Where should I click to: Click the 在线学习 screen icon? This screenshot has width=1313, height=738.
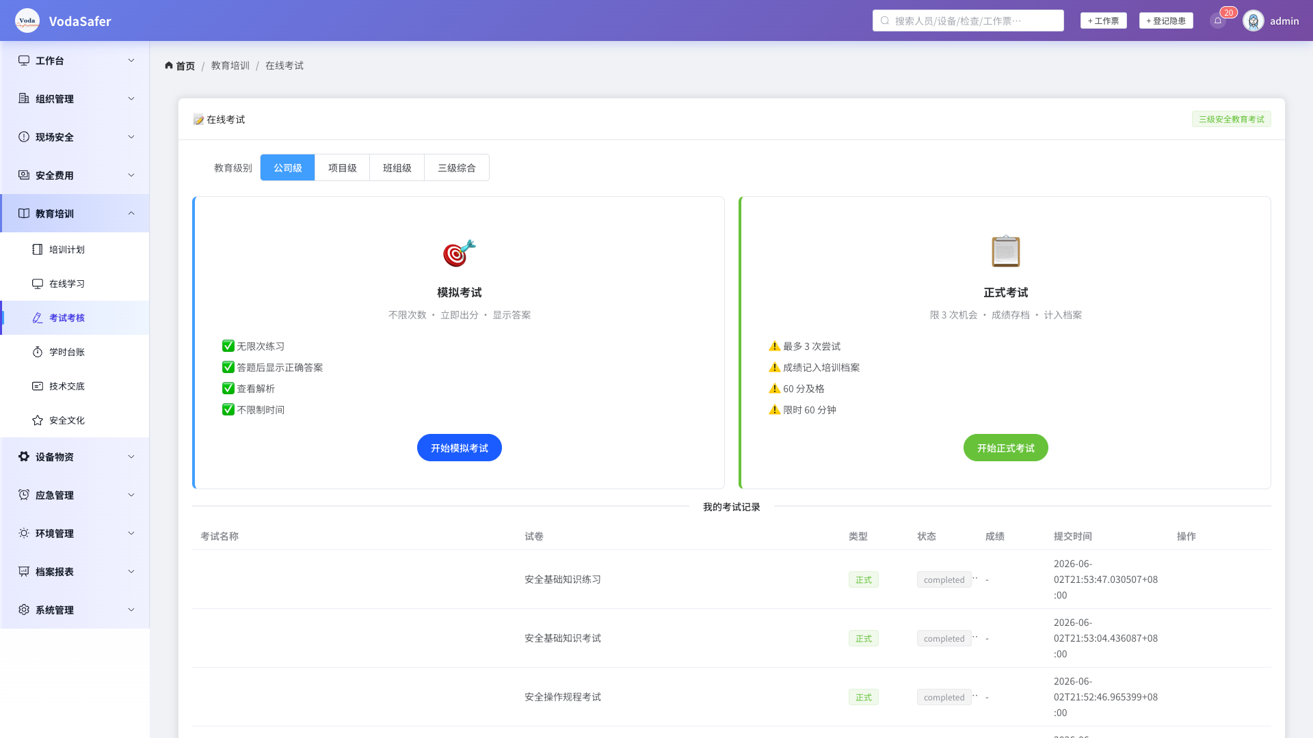(x=38, y=284)
